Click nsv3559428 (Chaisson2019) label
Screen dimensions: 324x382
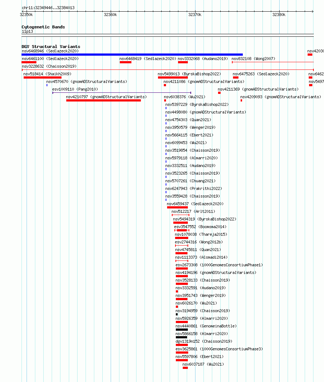(193, 196)
